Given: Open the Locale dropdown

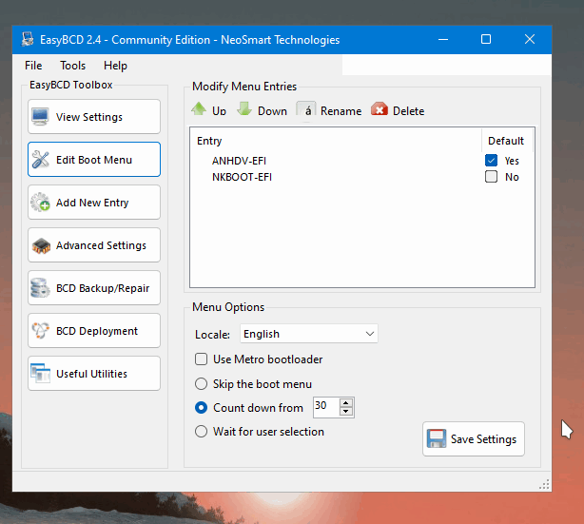Looking at the screenshot, I should tap(309, 334).
